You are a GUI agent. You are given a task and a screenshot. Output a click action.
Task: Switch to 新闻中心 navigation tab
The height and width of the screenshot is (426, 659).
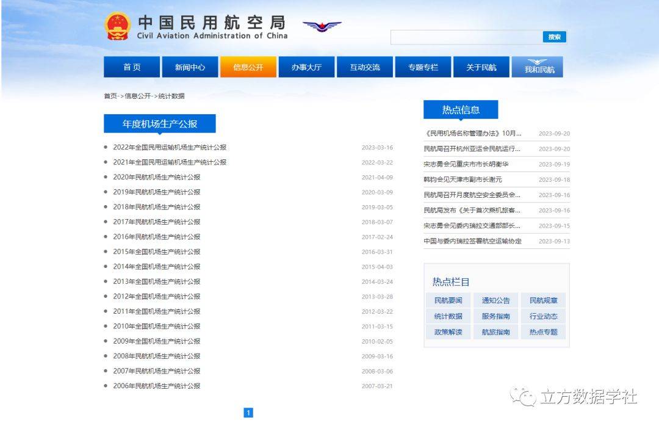pos(190,67)
